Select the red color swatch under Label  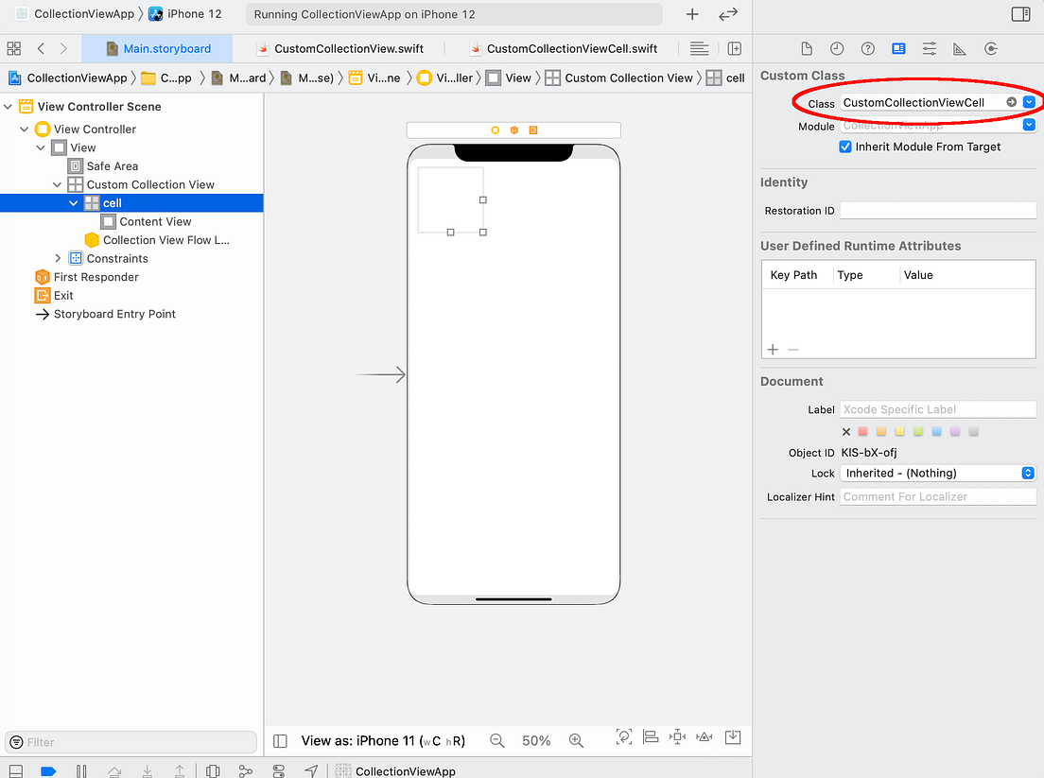862,431
